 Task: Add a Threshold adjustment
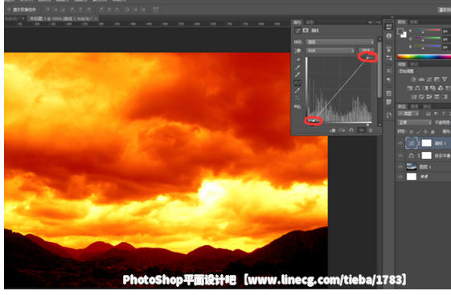pos(429,97)
